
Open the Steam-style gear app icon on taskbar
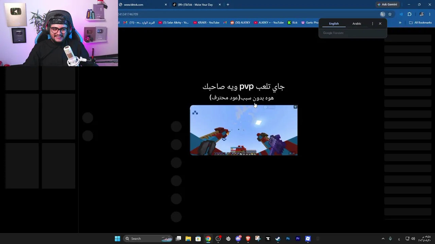[x=228, y=239]
